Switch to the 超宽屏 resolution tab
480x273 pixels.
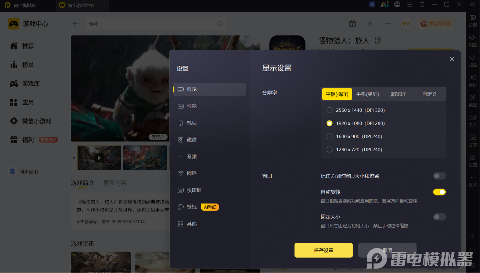(398, 94)
